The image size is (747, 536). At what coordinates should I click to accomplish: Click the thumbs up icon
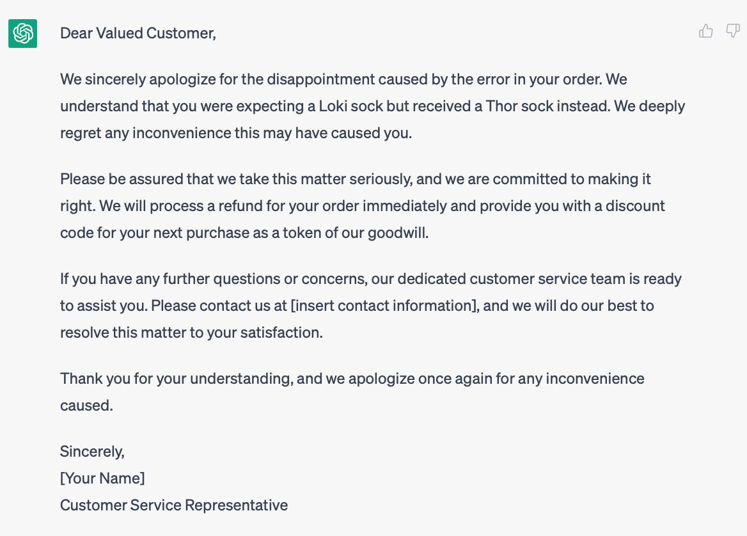pyautogui.click(x=706, y=31)
